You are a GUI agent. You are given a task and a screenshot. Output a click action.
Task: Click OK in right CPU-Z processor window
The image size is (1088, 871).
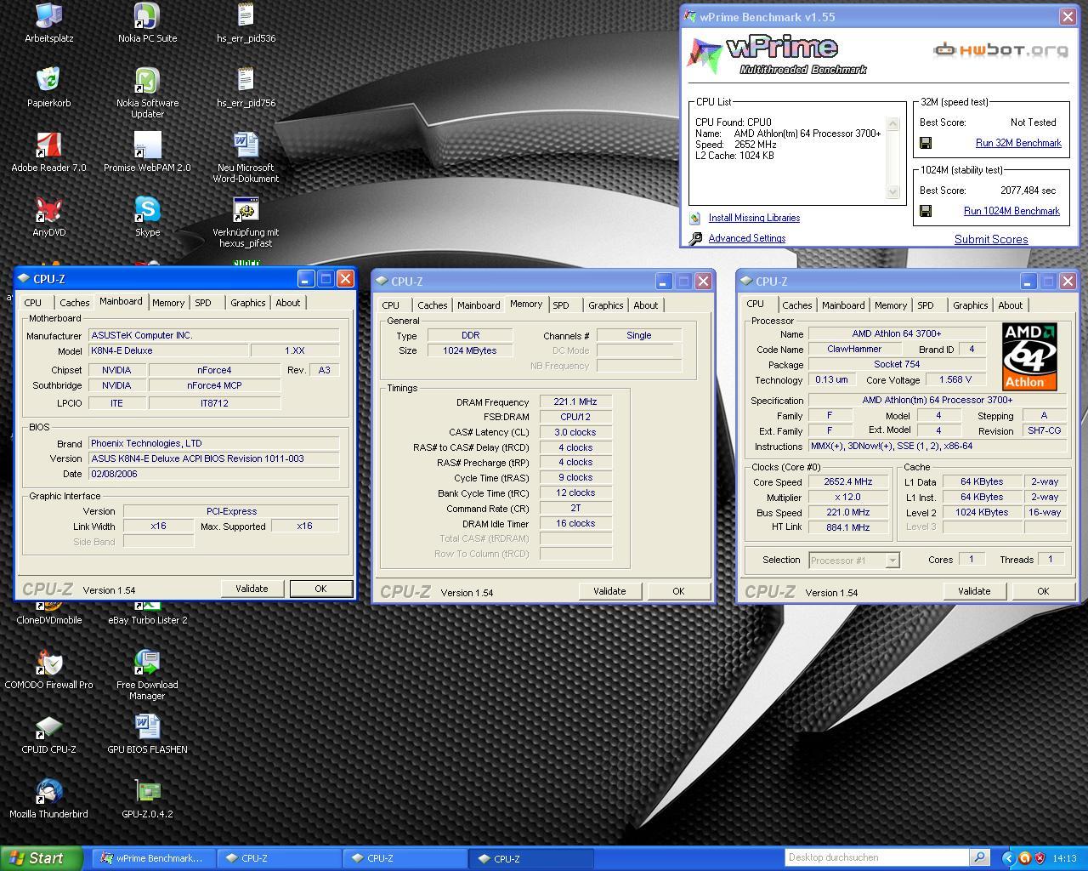pos(1043,591)
